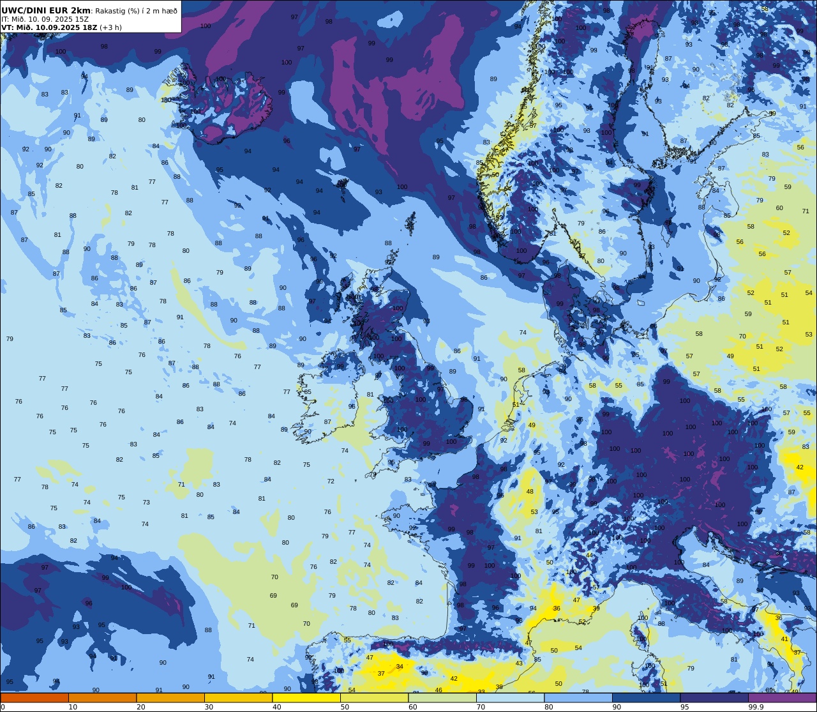Click the 'UWC/DINI EUR 2km' title text

[x=46, y=11]
